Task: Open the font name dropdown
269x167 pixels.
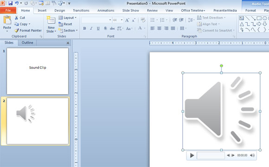Action: tap(110, 20)
